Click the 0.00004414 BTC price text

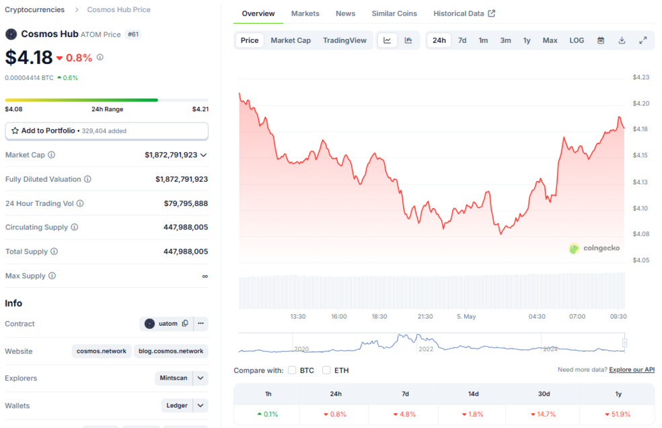29,78
